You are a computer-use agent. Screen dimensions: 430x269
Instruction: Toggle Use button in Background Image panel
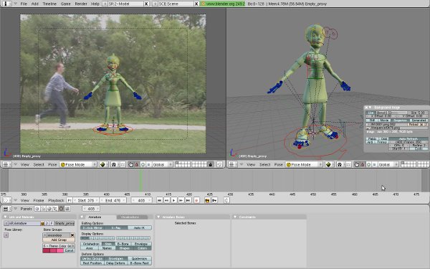click(x=371, y=113)
